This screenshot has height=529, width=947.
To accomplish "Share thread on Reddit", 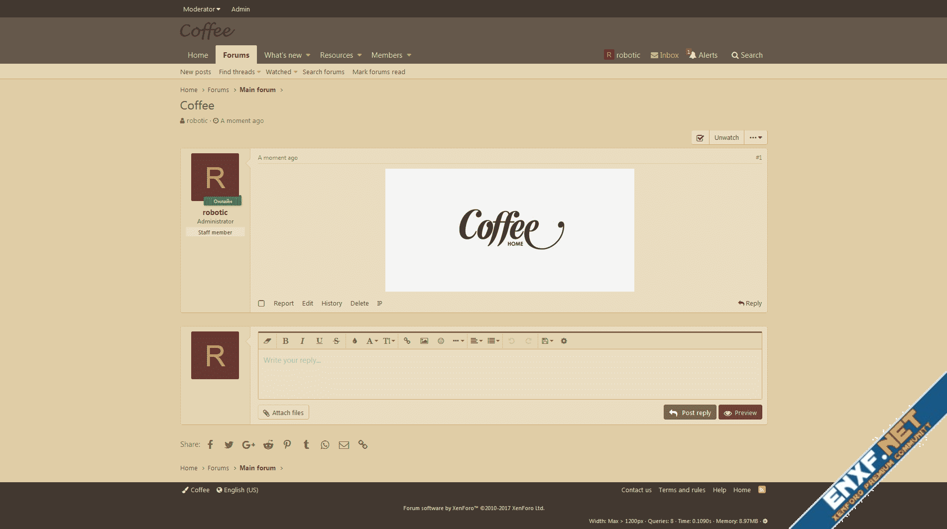I will click(268, 445).
